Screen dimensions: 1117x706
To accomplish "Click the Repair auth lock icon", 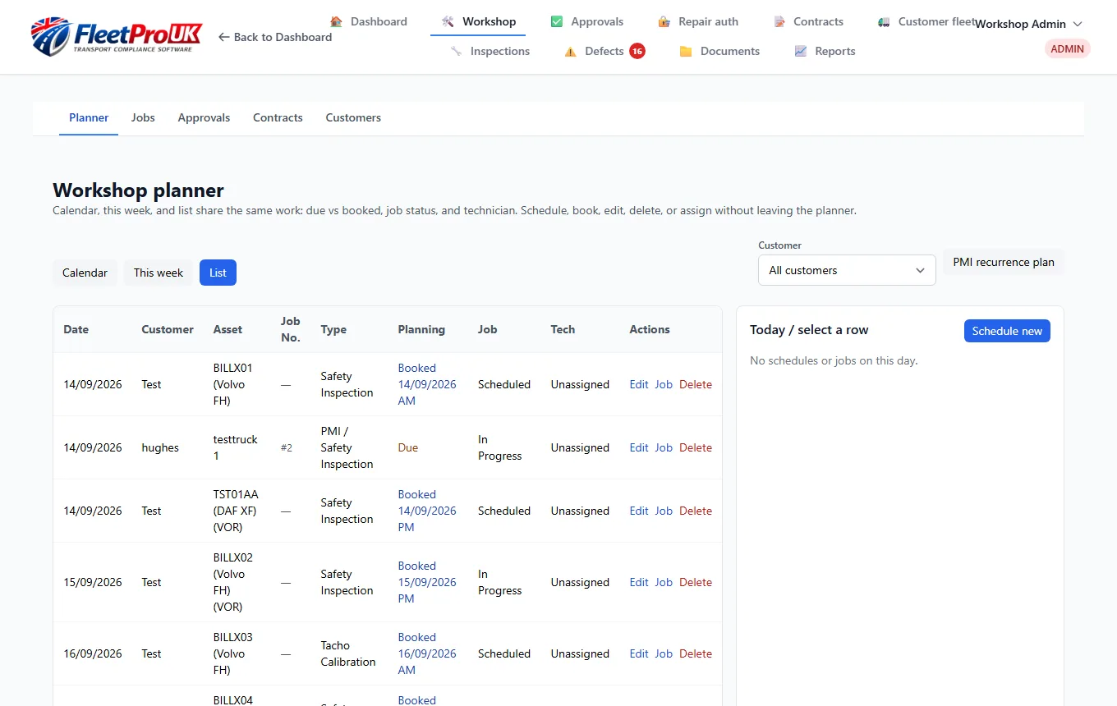I will click(664, 21).
